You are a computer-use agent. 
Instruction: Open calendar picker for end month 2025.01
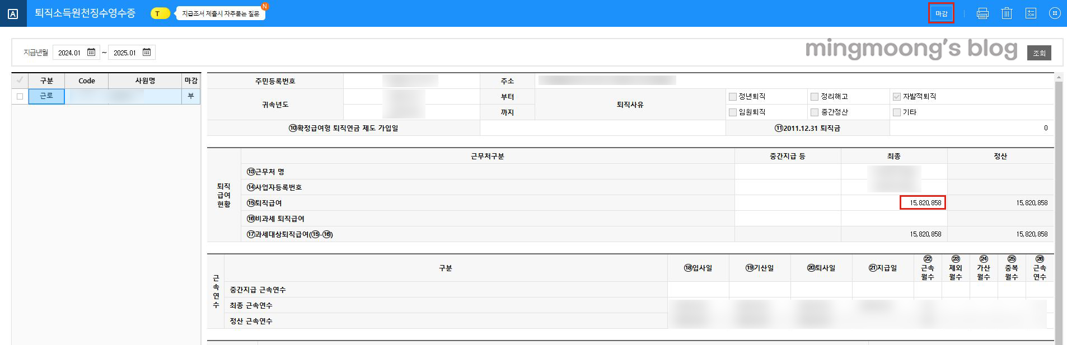point(147,53)
